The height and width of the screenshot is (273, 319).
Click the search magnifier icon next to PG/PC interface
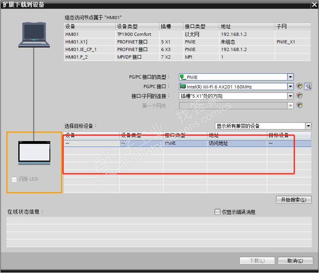[x=308, y=86]
